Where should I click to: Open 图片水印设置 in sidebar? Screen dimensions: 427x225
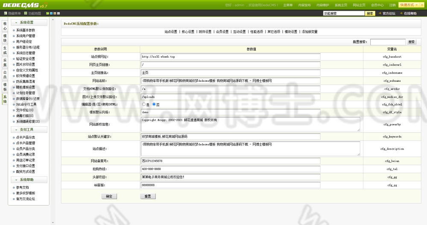[x=26, y=64]
